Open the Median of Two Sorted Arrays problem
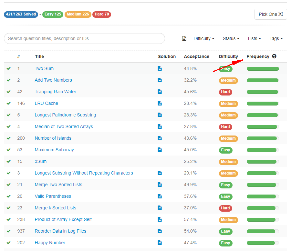 [x=64, y=126]
